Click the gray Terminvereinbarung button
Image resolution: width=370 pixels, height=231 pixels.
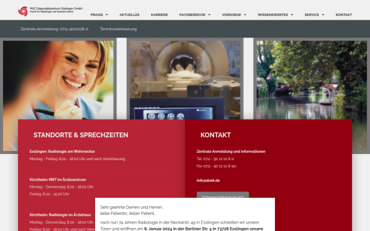(223, 195)
